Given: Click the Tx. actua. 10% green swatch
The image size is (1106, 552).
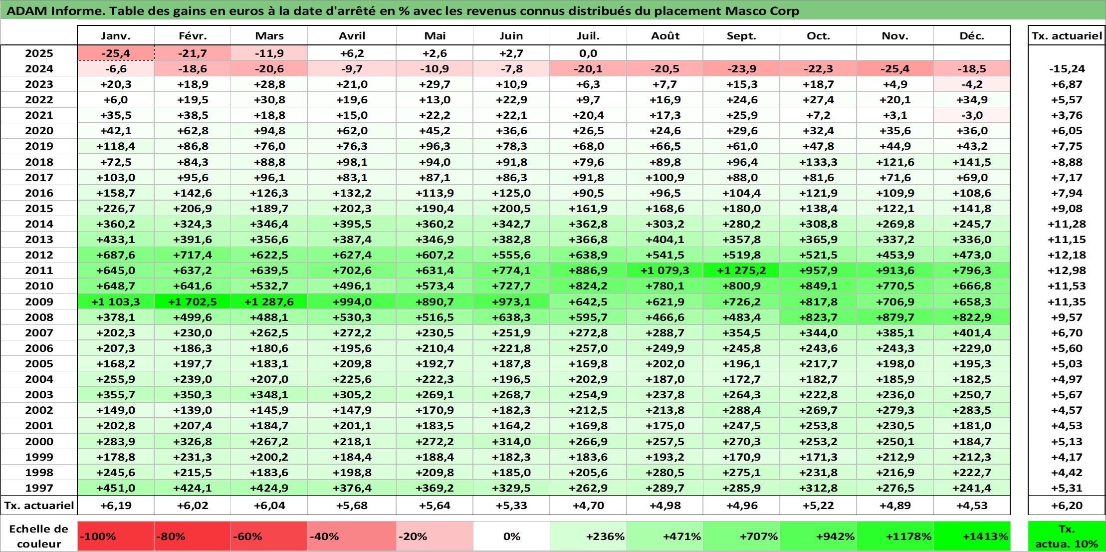Looking at the screenshot, I should pos(1067,536).
